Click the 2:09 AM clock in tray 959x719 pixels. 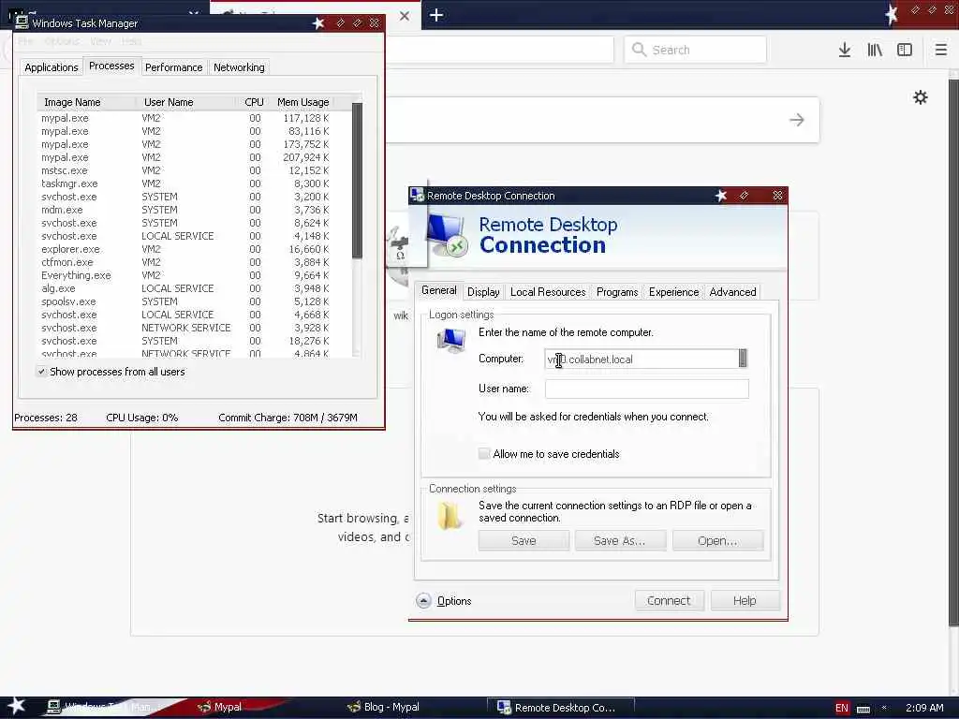click(924, 708)
